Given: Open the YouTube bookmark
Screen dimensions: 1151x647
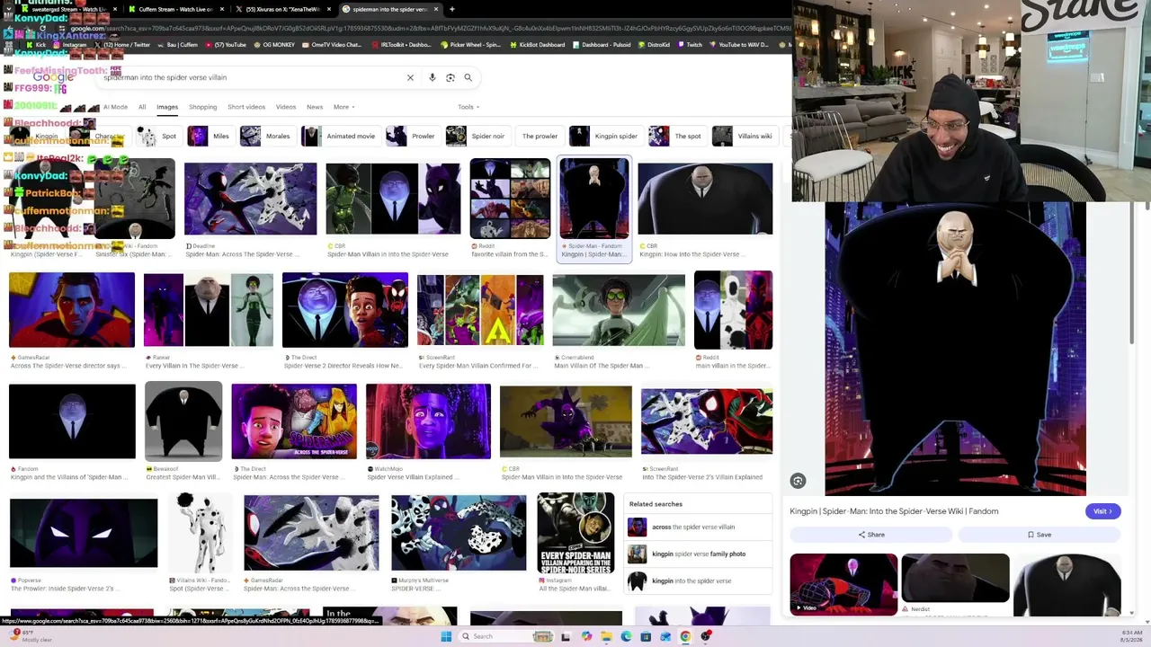Looking at the screenshot, I should pyautogui.click(x=226, y=44).
